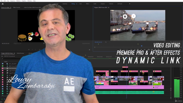Open Program monitor wrench settings

coord(171,42)
